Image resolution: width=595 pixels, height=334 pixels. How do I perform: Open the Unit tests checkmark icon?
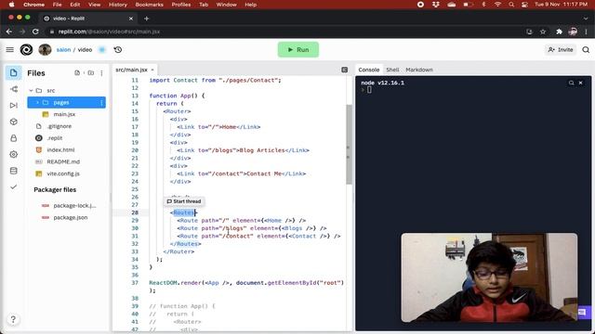click(x=14, y=186)
